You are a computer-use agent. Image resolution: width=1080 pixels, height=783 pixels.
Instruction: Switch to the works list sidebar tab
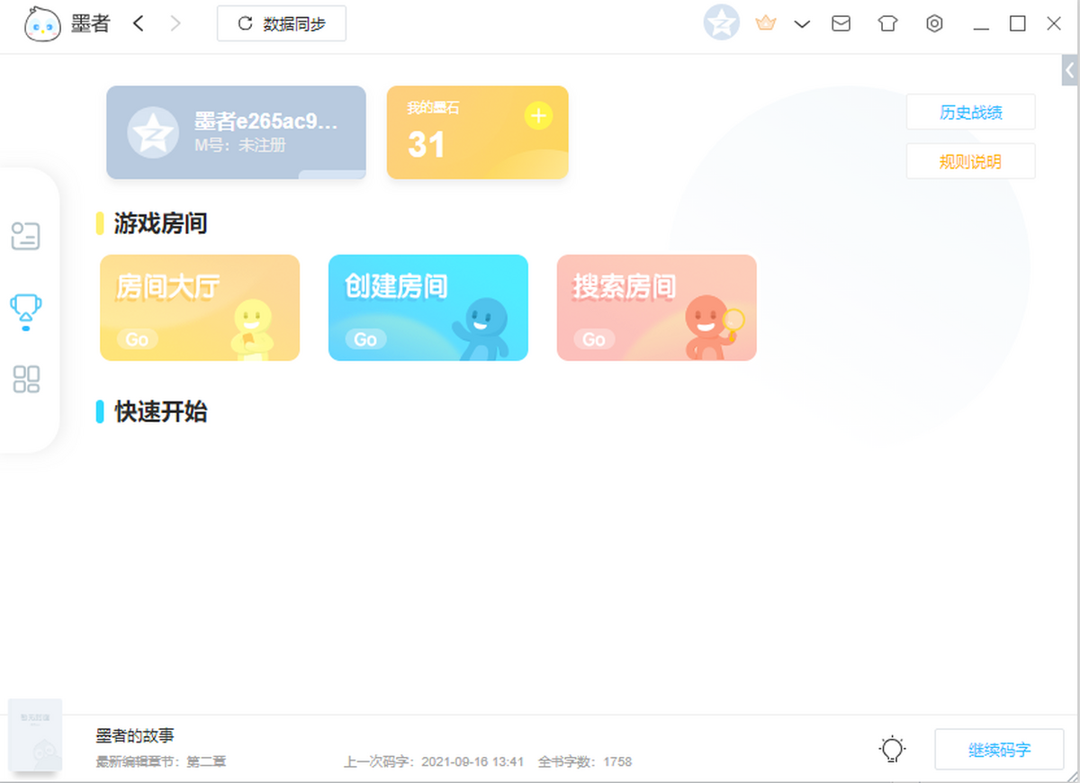coord(25,236)
